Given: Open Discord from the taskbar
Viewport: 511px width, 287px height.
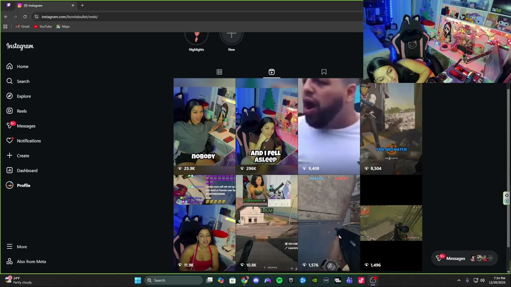Looking at the screenshot, I should click(x=256, y=280).
